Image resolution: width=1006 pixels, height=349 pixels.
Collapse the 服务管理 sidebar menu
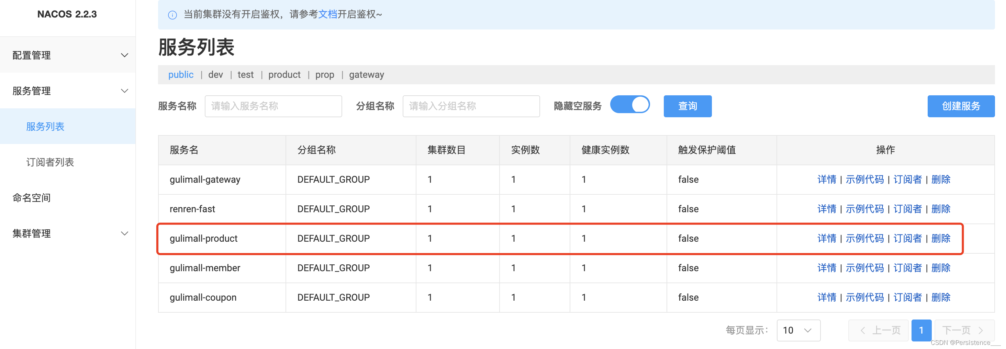click(x=68, y=91)
